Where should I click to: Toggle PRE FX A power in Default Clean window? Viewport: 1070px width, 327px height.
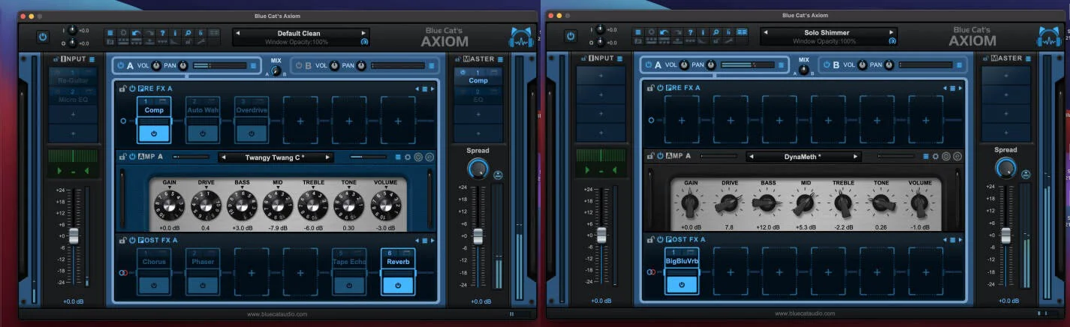(132, 88)
